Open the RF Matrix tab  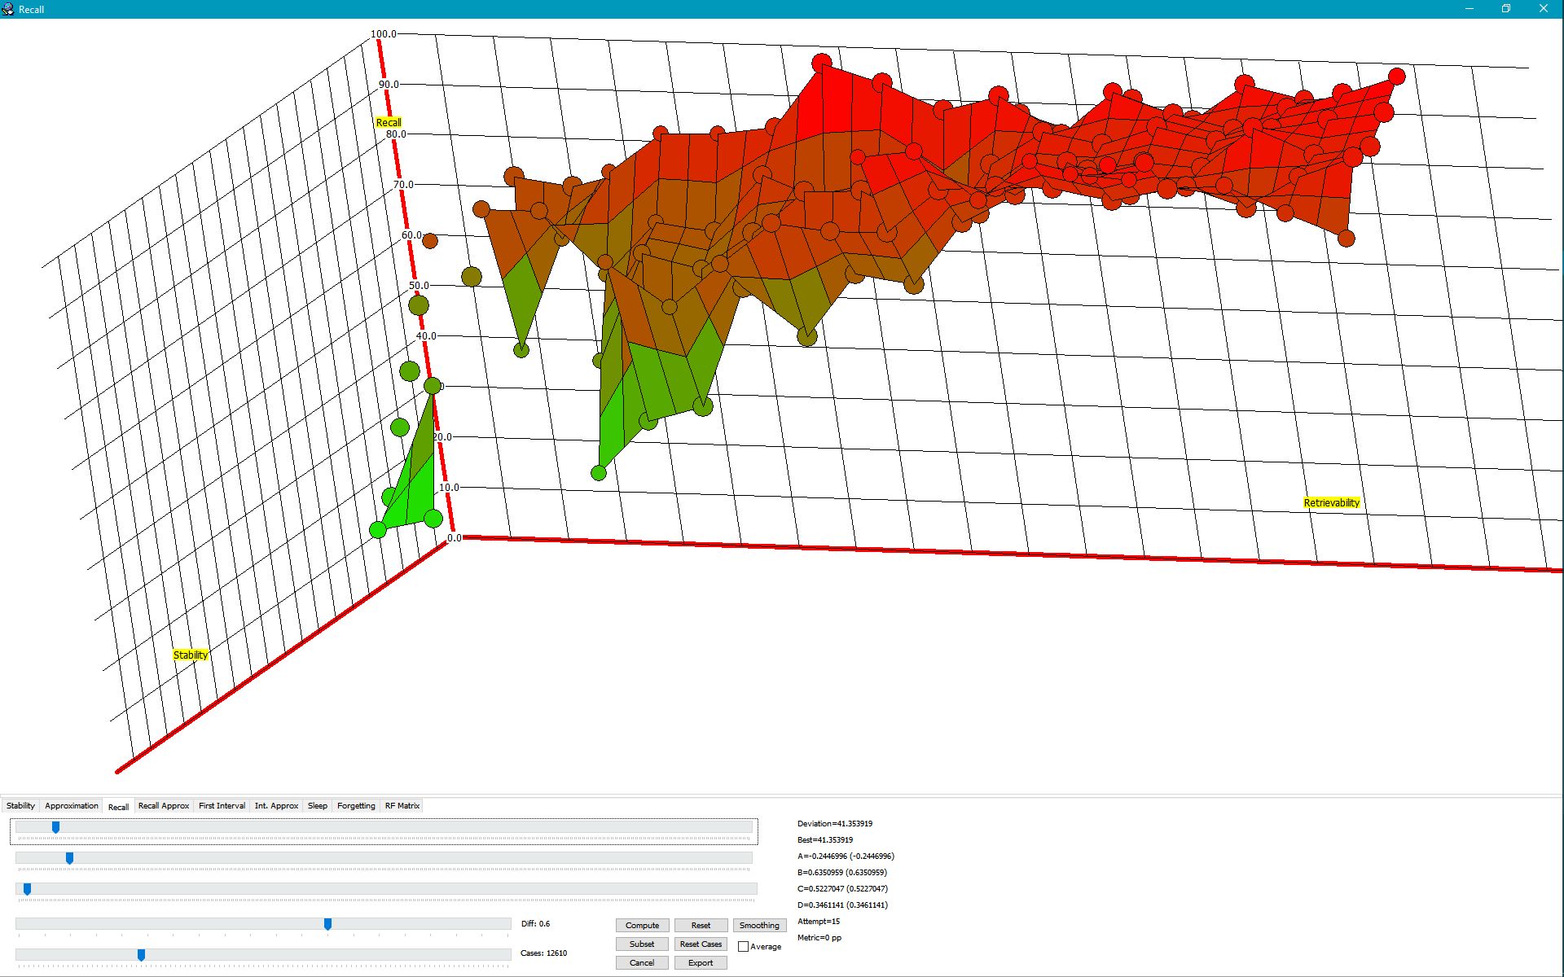(402, 805)
